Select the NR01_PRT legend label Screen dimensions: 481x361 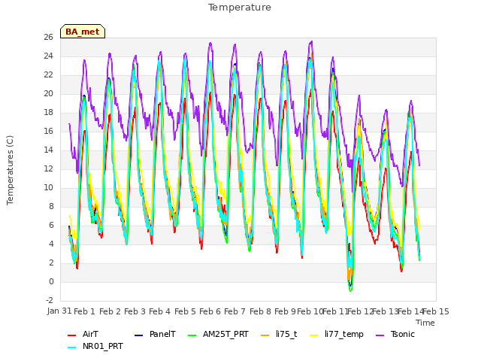point(103,346)
